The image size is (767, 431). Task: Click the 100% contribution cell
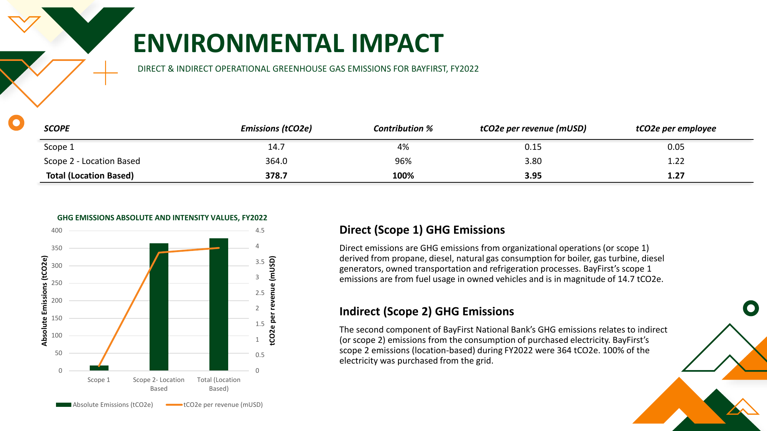point(403,176)
